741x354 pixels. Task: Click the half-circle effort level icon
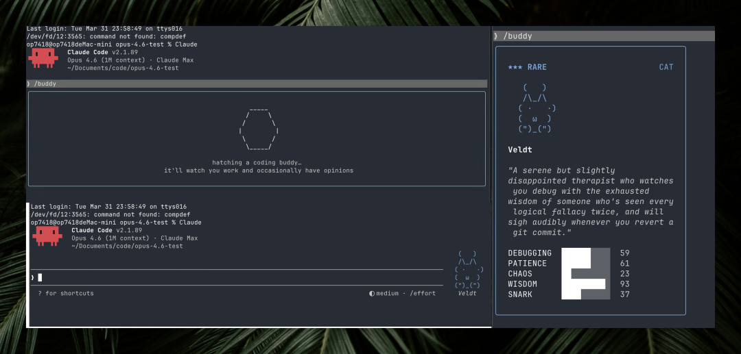pyautogui.click(x=372, y=294)
